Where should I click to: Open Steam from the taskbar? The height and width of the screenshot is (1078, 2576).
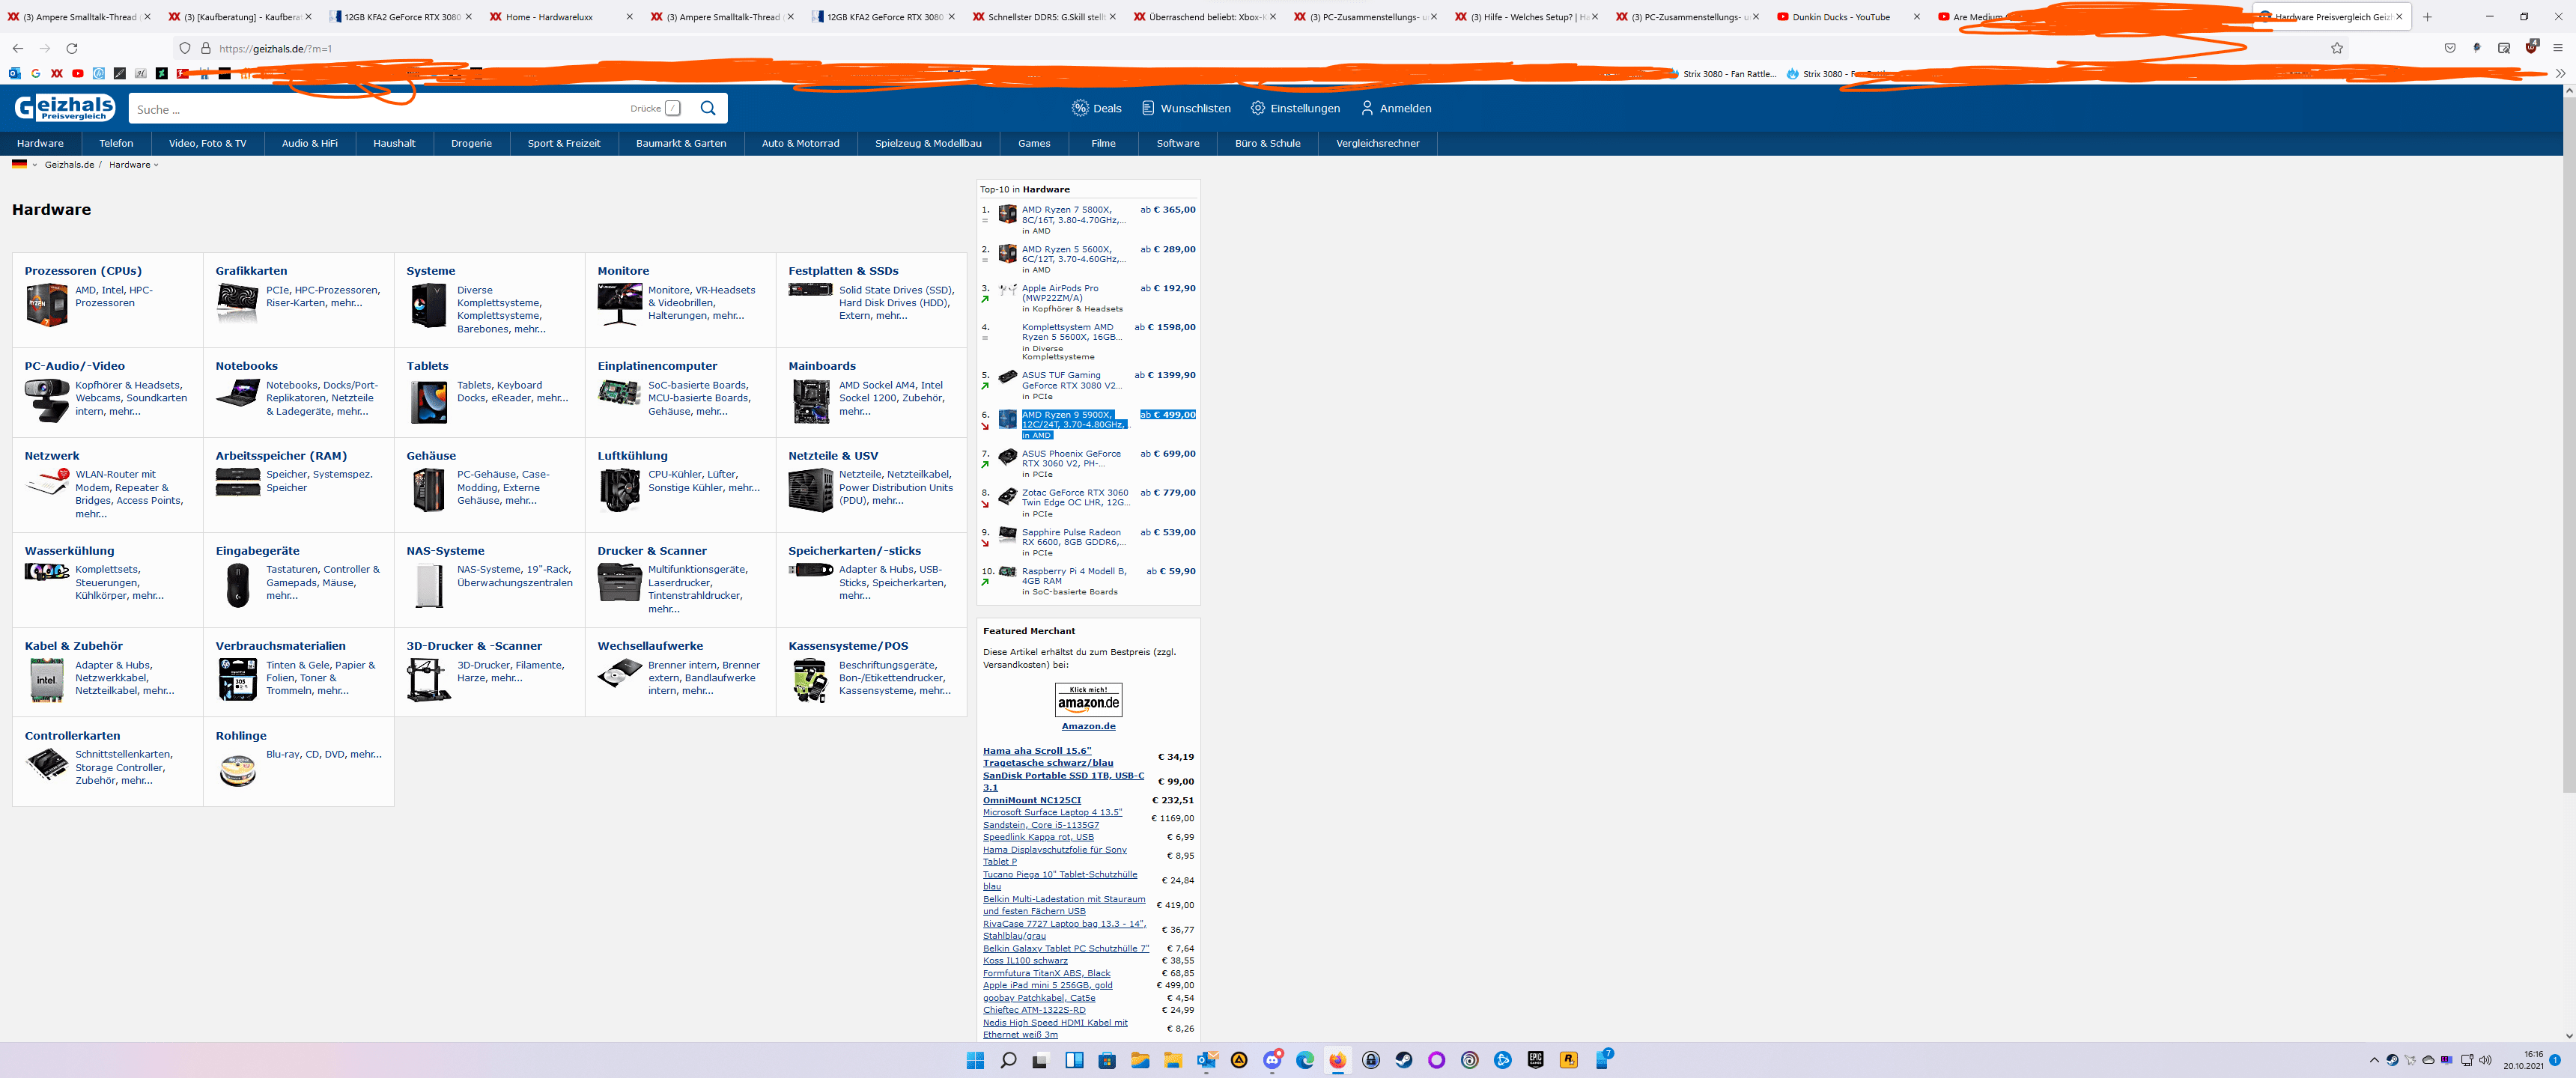pos(1404,1060)
